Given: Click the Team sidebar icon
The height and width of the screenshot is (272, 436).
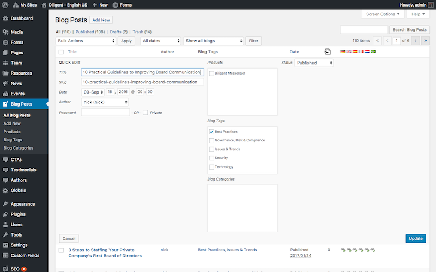Looking at the screenshot, I should [5, 63].
